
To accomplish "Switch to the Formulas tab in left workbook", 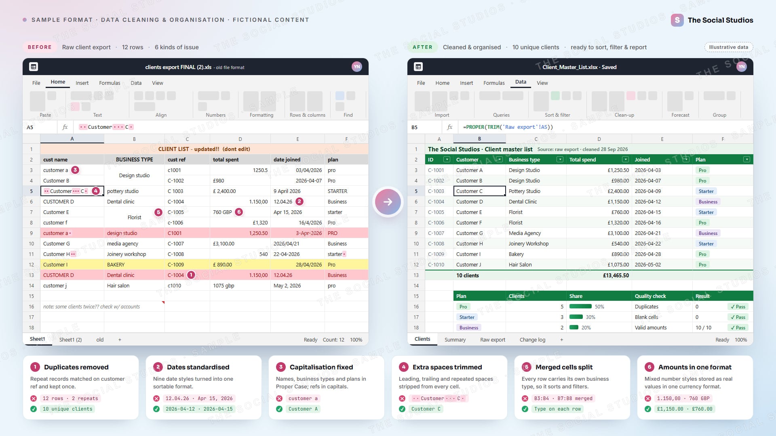I will (x=110, y=83).
